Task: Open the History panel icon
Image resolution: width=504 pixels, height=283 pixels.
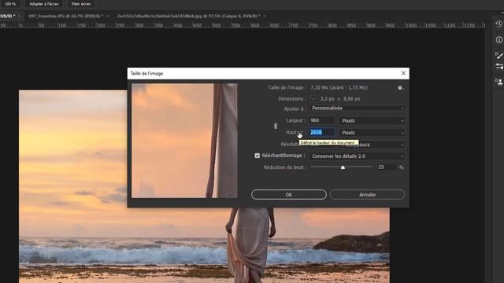Action: click(x=498, y=24)
